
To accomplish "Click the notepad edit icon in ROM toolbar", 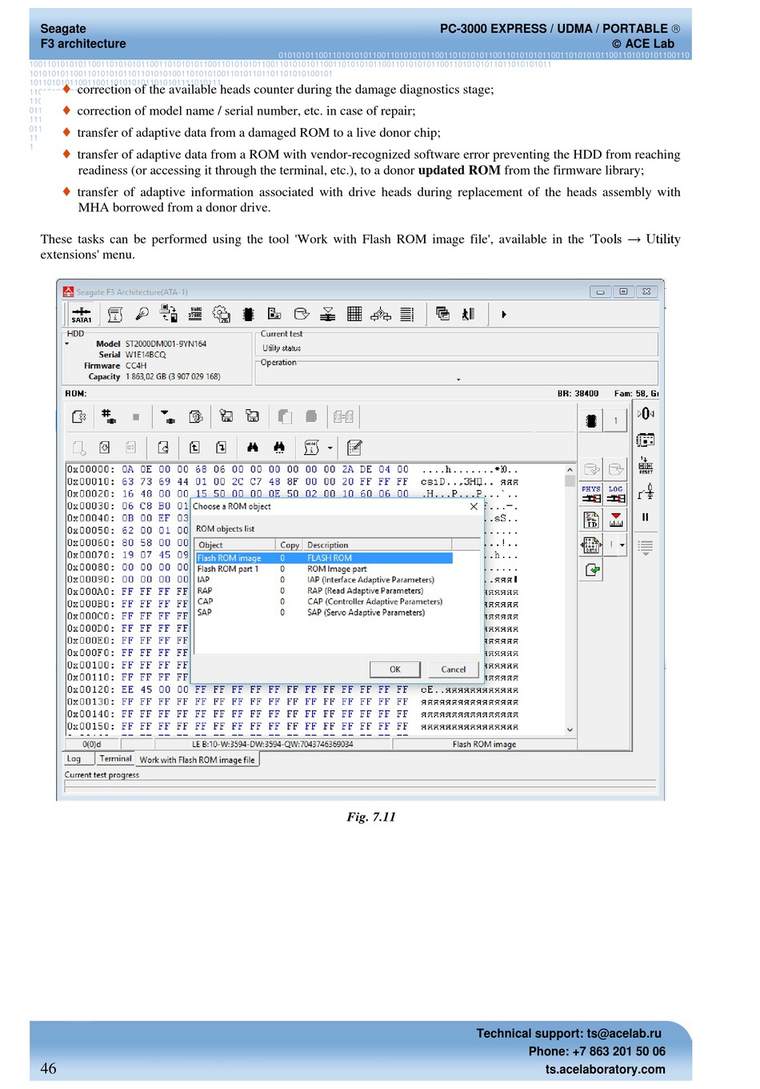I will (354, 448).
